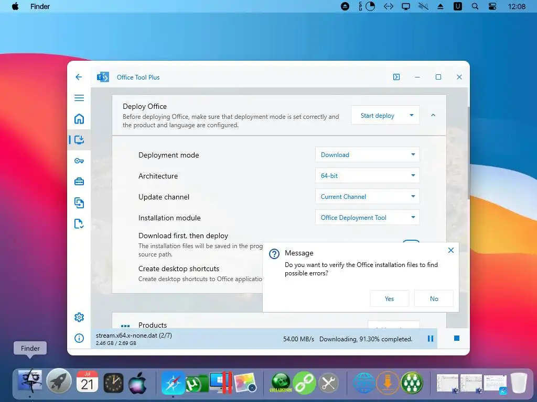This screenshot has height=402, width=537.
Task: Click the 54.00 MB/s speed text
Action: tap(298, 339)
